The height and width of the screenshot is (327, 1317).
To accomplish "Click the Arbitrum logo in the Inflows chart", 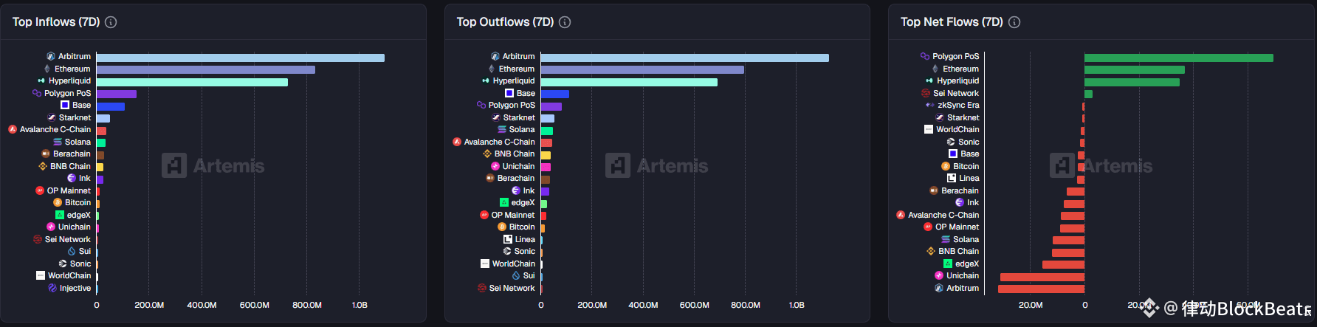I will click(x=51, y=56).
